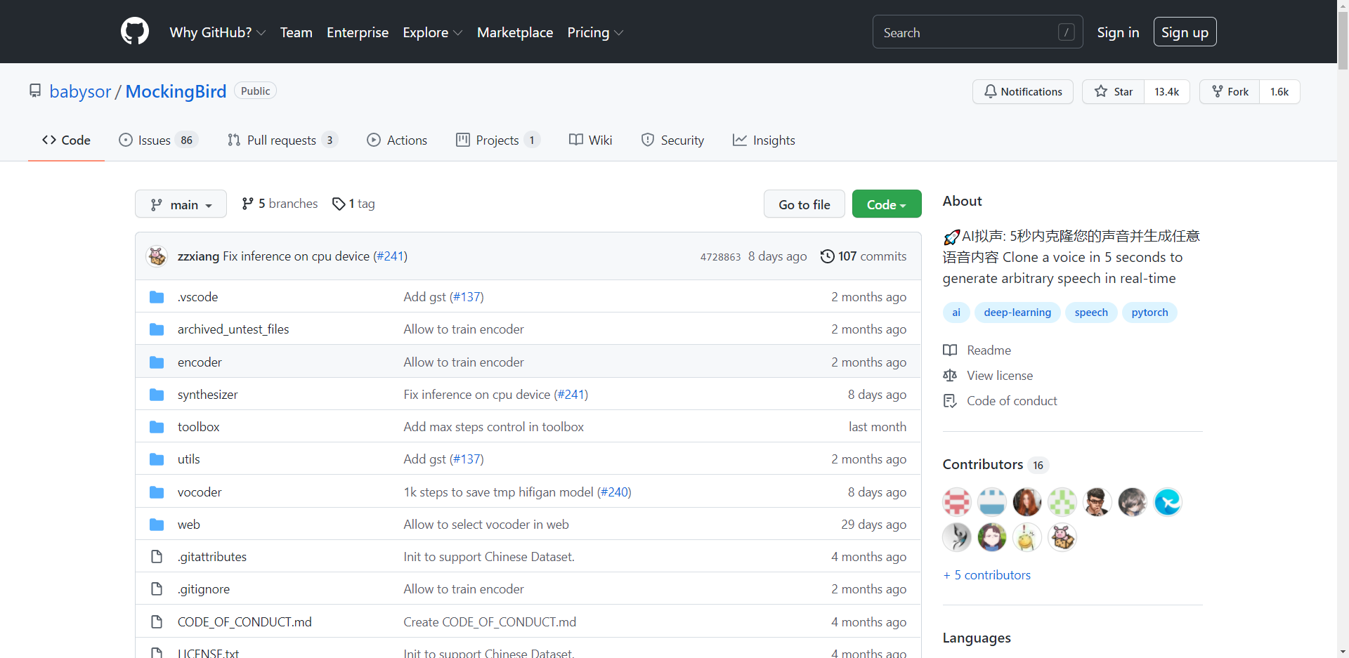Click the web folder icon
The height and width of the screenshot is (658, 1349).
click(157, 525)
